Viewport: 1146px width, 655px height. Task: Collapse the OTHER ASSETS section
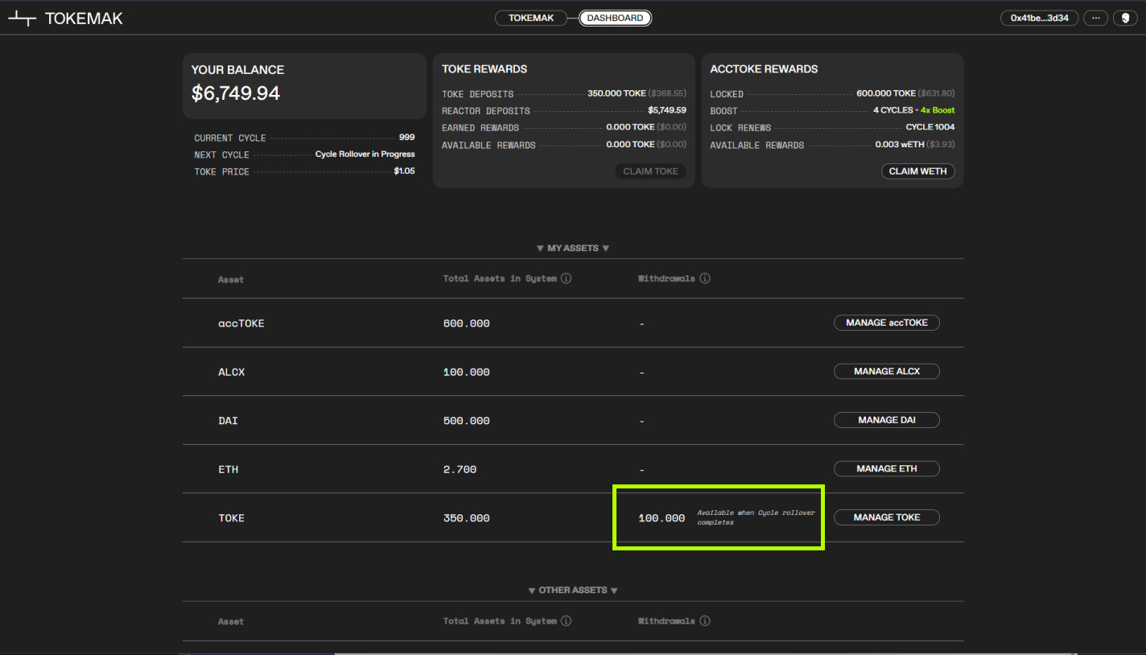click(x=573, y=590)
